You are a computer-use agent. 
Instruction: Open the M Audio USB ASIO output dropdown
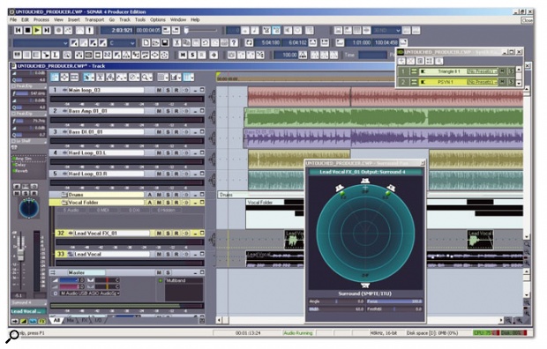(x=90, y=293)
